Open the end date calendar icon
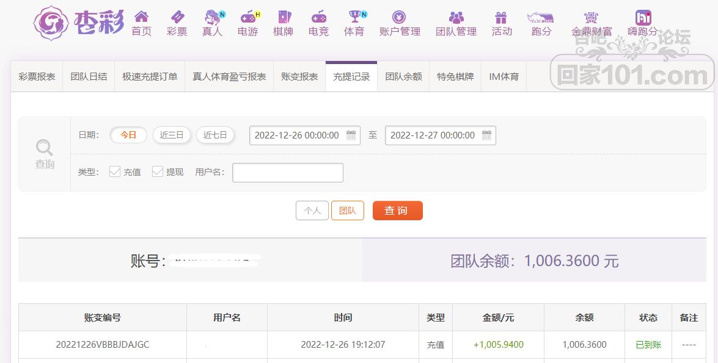Image resolution: width=718 pixels, height=363 pixels. [x=486, y=135]
